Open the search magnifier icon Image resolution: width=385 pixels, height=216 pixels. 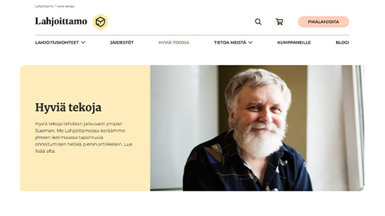(x=258, y=22)
